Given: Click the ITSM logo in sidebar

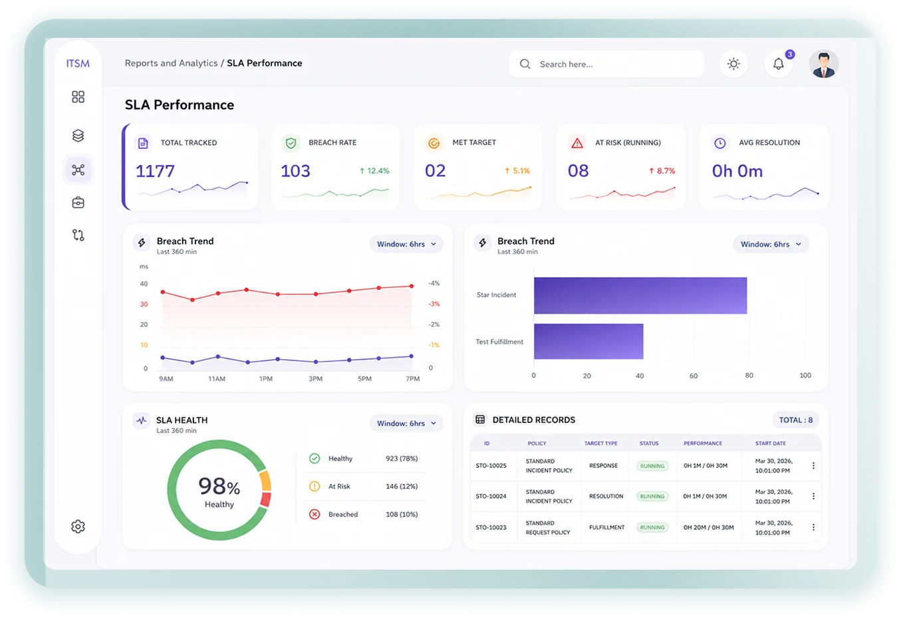Looking at the screenshot, I should 78,64.
